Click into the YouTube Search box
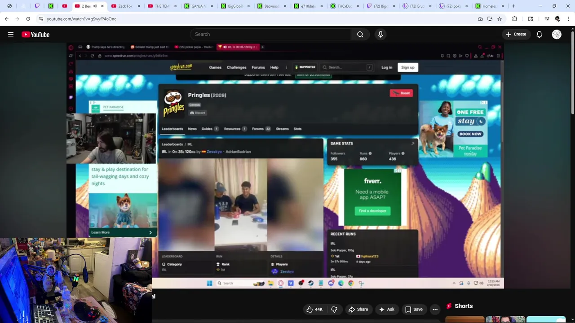The width and height of the screenshot is (575, 323). click(270, 34)
